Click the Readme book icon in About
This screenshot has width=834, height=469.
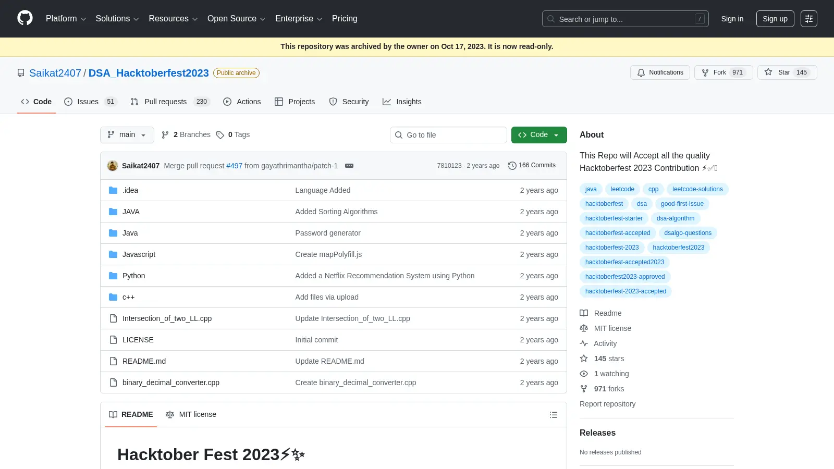point(584,313)
